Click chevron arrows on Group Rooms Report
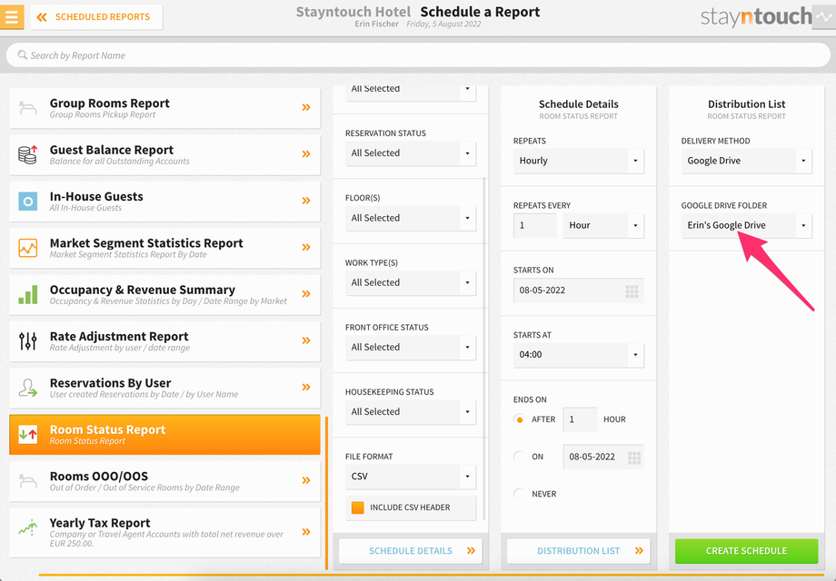836x581 pixels. click(x=306, y=107)
